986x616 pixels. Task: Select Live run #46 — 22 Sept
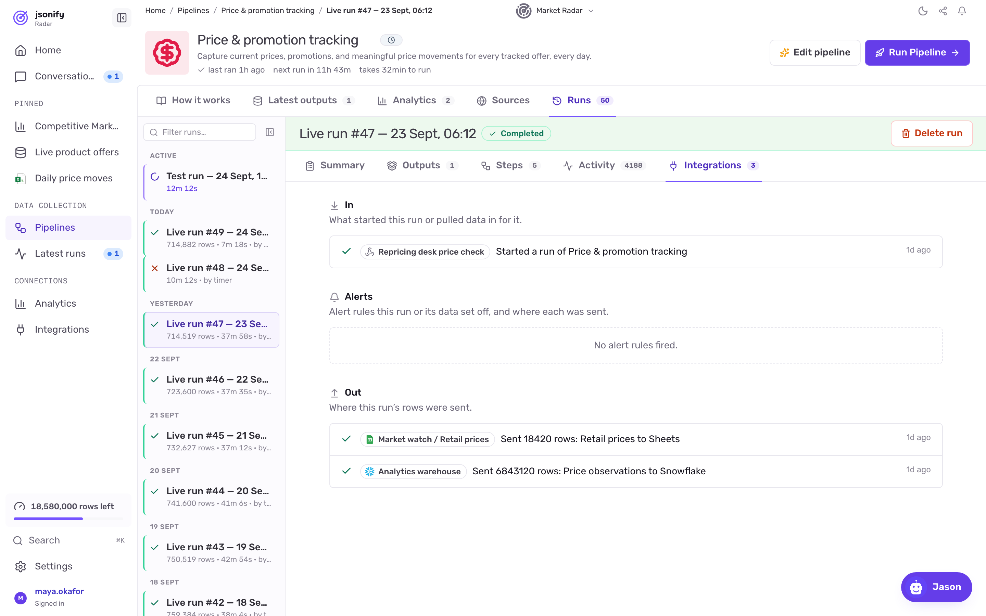coord(211,385)
